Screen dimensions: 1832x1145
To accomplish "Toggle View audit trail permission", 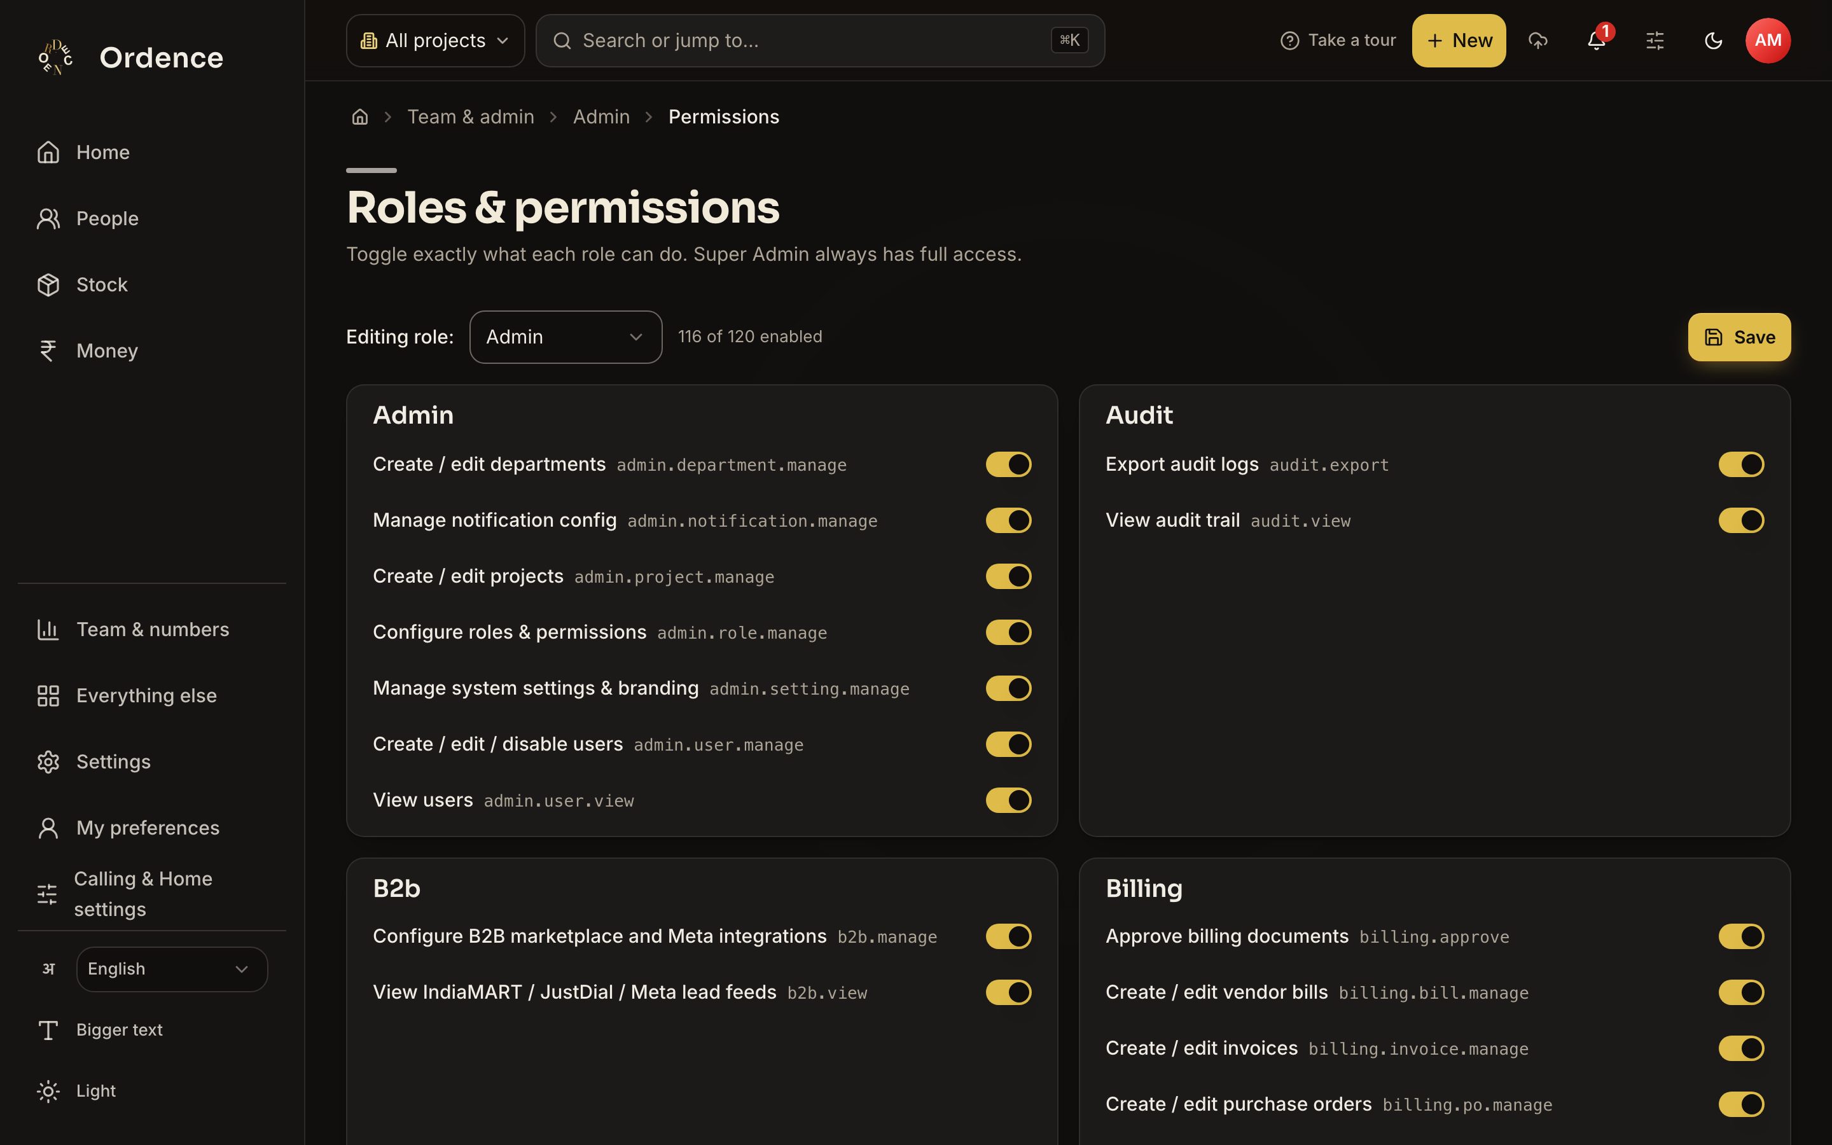I will (x=1741, y=520).
